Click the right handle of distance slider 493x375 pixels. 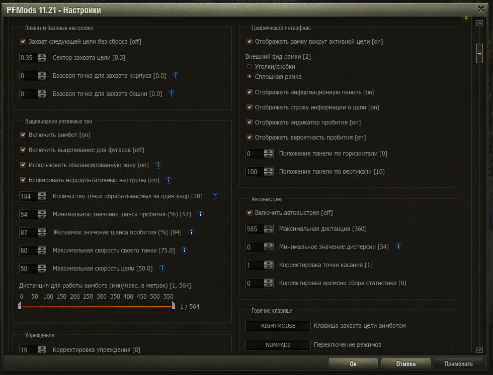coord(173,305)
